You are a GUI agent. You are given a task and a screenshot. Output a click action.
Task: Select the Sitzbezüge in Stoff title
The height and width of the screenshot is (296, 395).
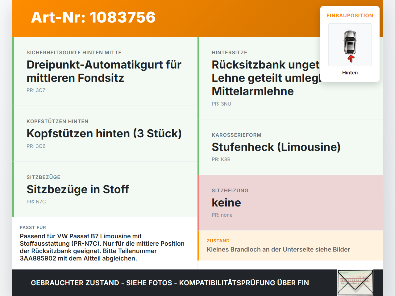click(78, 189)
